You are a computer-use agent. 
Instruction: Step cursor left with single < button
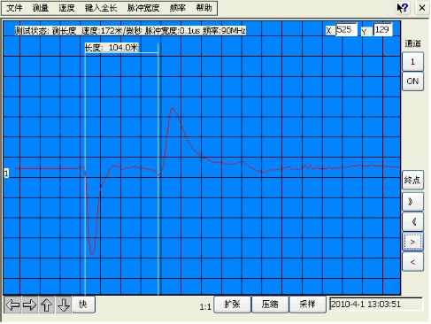tap(412, 262)
